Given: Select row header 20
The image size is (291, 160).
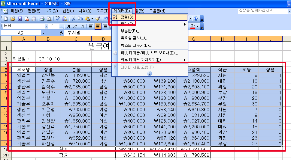Looking at the screenshot, I should [6, 155].
